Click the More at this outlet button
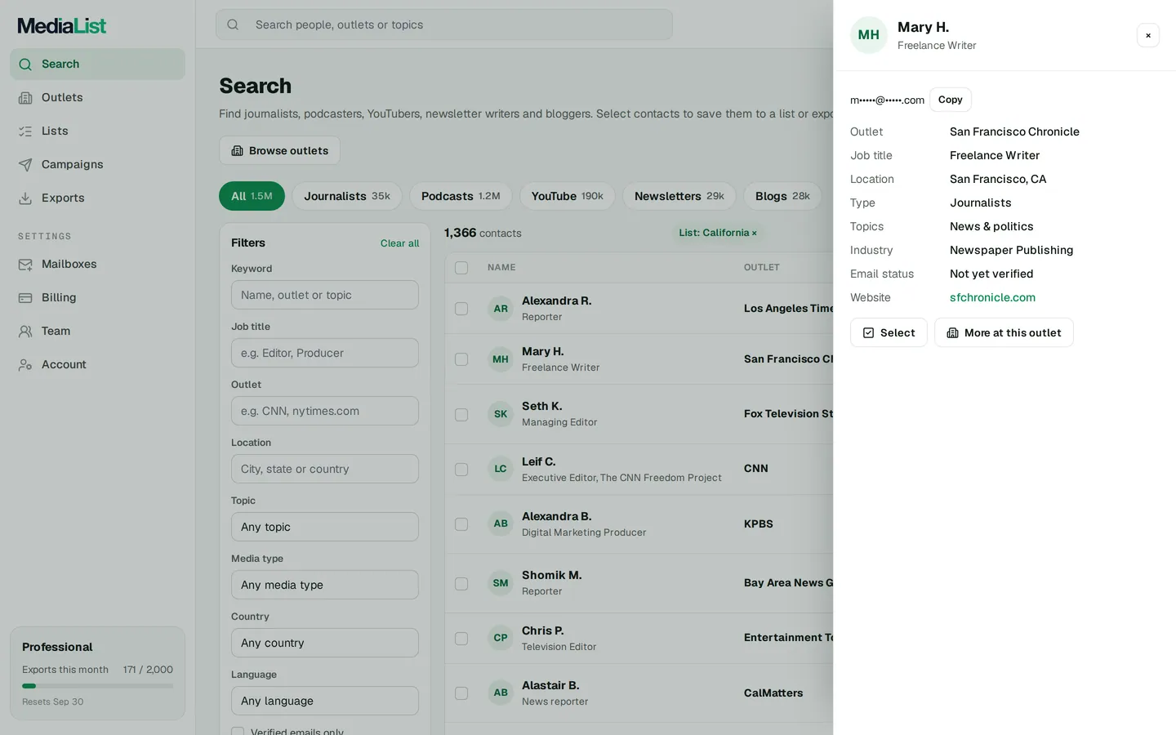This screenshot has width=1176, height=735. coord(1004,332)
